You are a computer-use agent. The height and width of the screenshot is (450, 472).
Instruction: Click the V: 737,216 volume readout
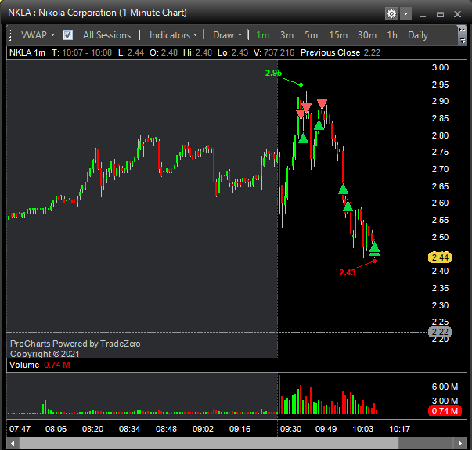[x=274, y=52]
